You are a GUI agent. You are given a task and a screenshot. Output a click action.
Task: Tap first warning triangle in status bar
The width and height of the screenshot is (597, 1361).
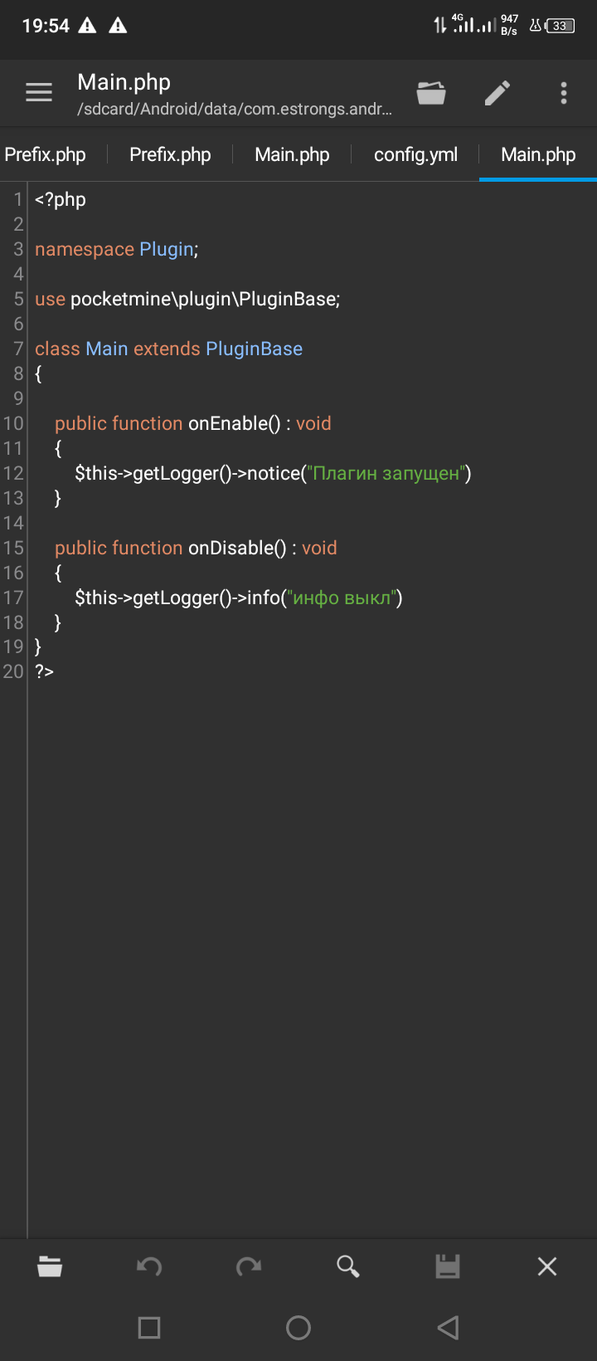coord(87,26)
